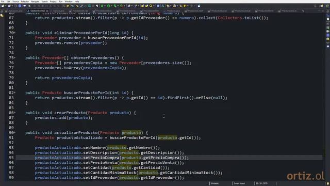Collapse buscarProductoPorId method at line 82

[15, 93]
